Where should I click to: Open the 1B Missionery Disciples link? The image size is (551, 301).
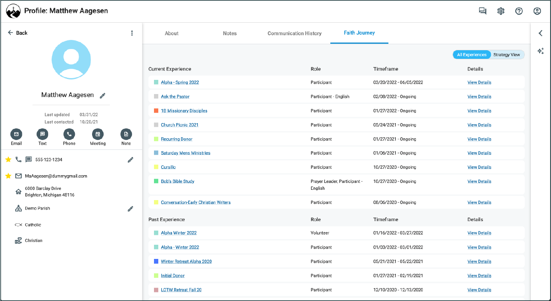(184, 111)
